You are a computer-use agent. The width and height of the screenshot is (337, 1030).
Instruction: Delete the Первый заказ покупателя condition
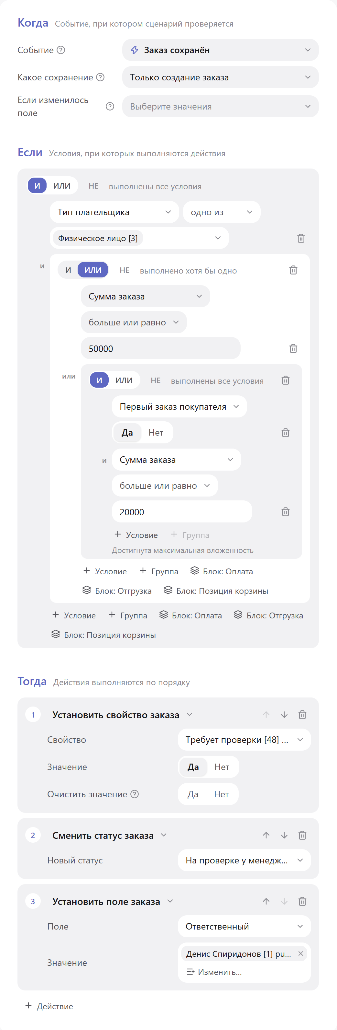coord(286,433)
